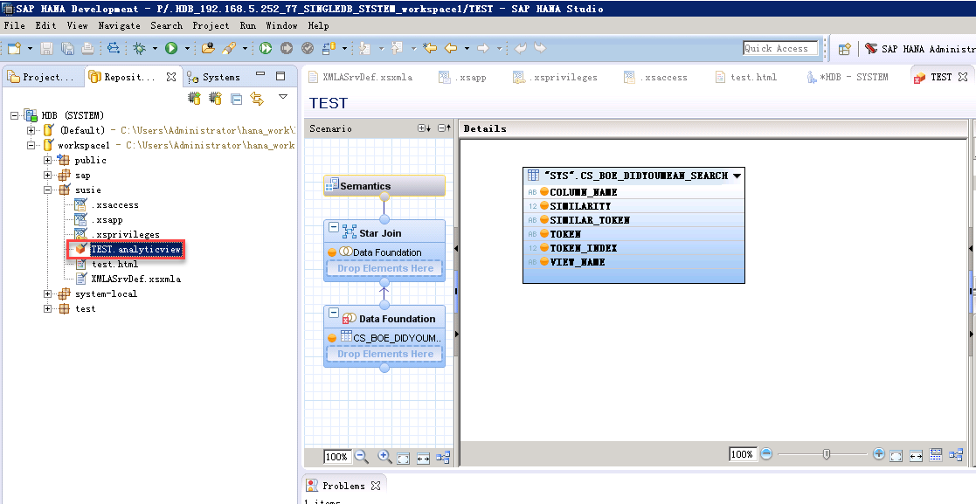The height and width of the screenshot is (504, 976).
Task: Click Expand All icon in Scenario header
Action: tap(424, 128)
